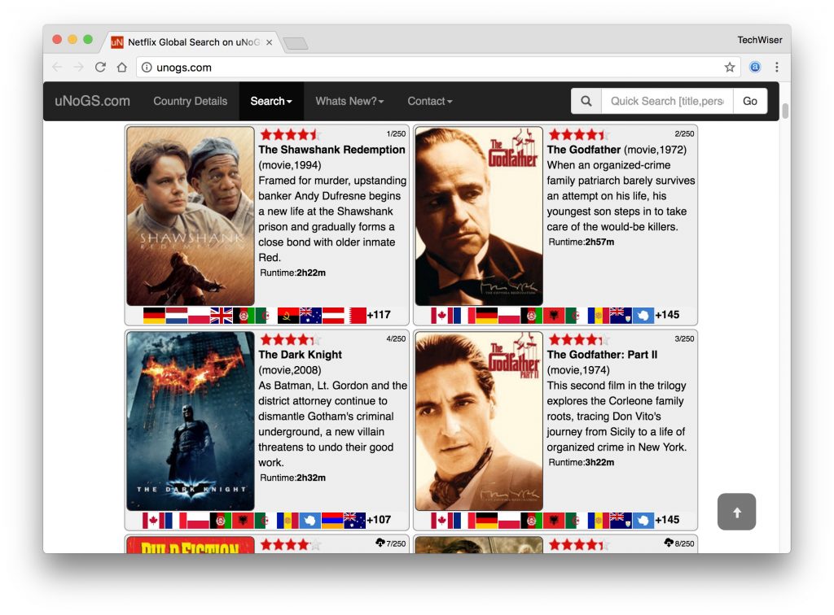Select Germany flag under The Godfather: Part II
This screenshot has height=615, width=834.
487,521
